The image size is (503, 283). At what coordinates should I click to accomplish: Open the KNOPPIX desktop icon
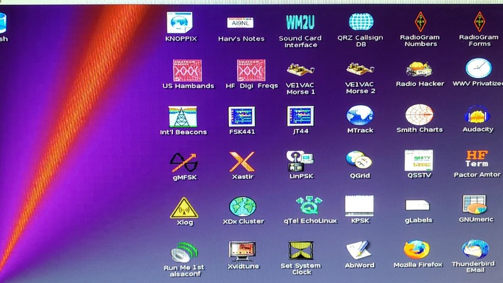[x=180, y=23]
